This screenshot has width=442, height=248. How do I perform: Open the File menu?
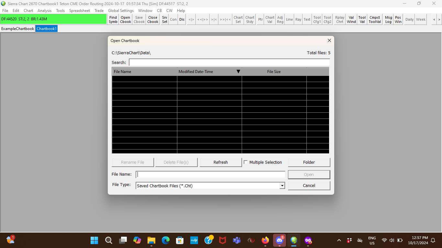[5, 11]
